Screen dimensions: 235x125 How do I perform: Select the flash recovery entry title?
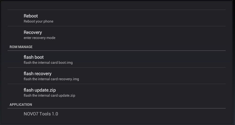click(x=37, y=74)
